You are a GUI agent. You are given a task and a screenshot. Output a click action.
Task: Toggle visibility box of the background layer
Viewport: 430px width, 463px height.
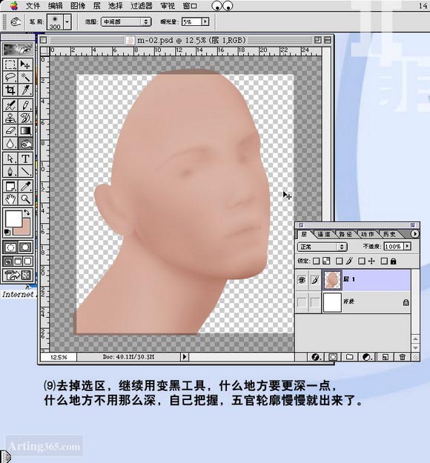302,302
